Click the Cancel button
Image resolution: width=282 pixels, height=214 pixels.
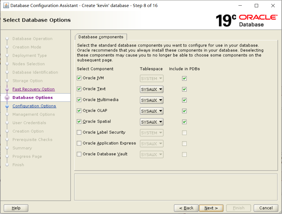tap(266, 208)
